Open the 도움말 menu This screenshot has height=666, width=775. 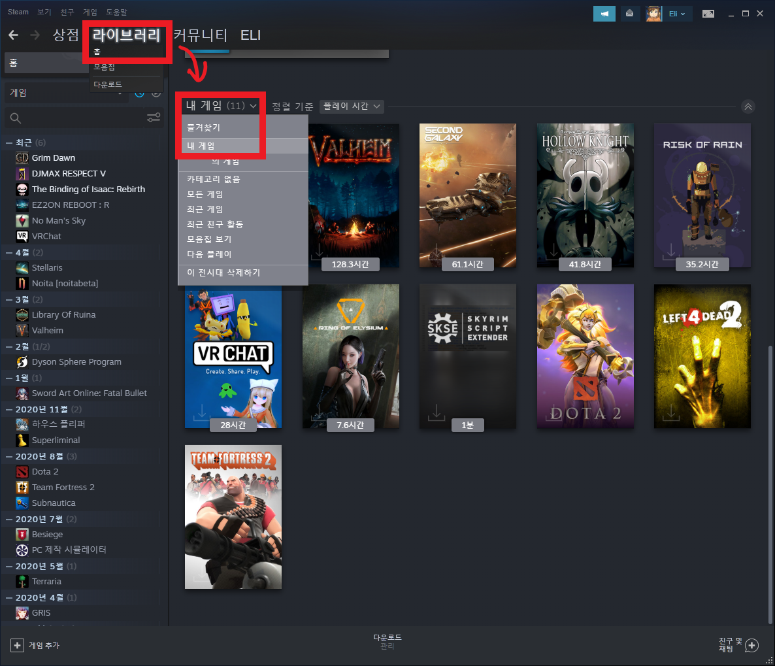[116, 12]
